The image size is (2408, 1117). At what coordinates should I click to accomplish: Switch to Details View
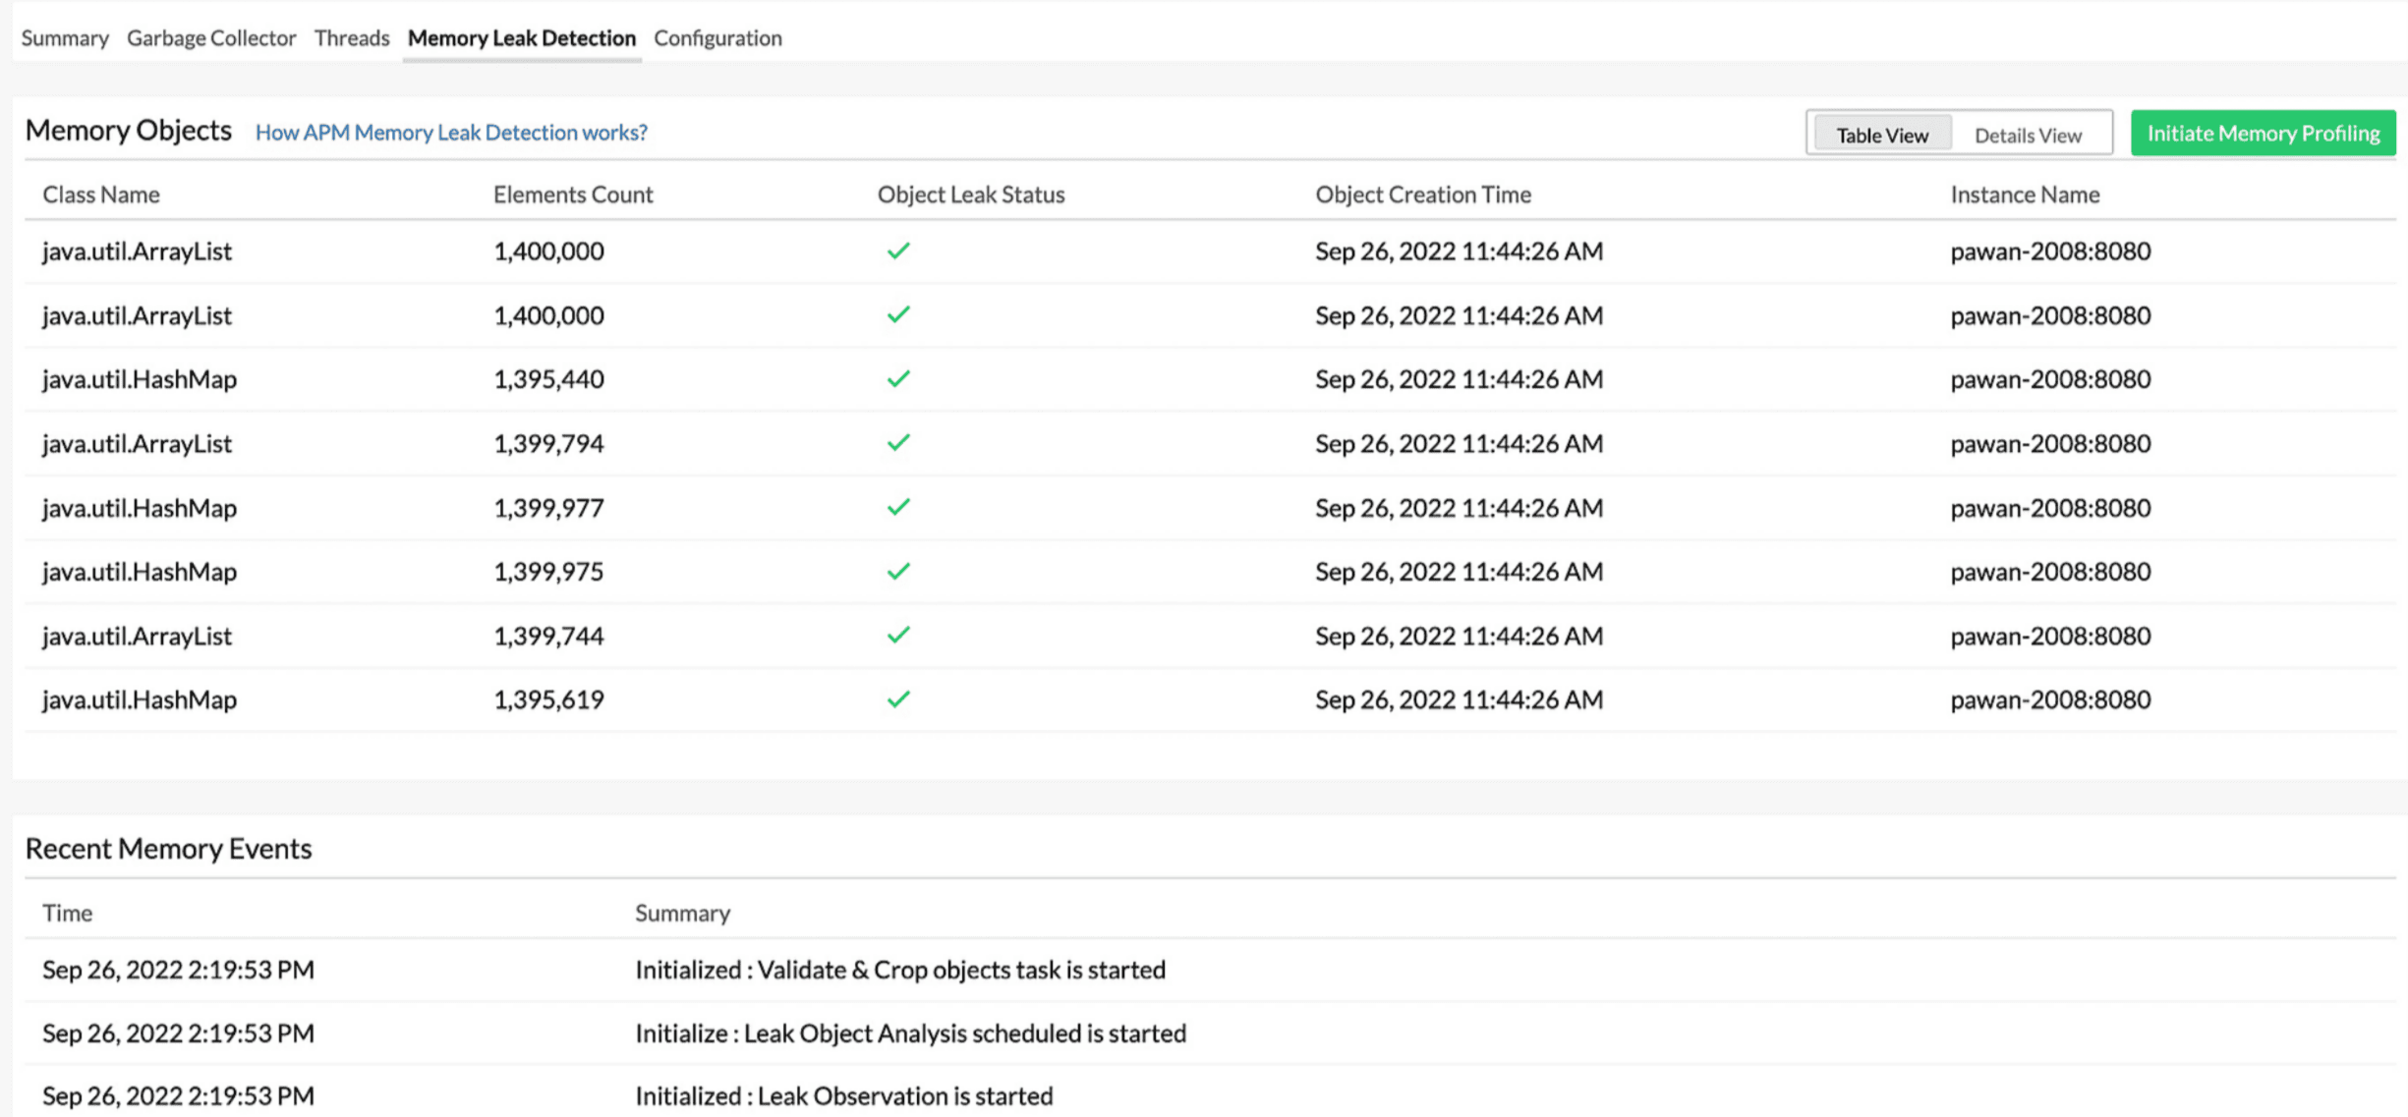coord(2027,135)
